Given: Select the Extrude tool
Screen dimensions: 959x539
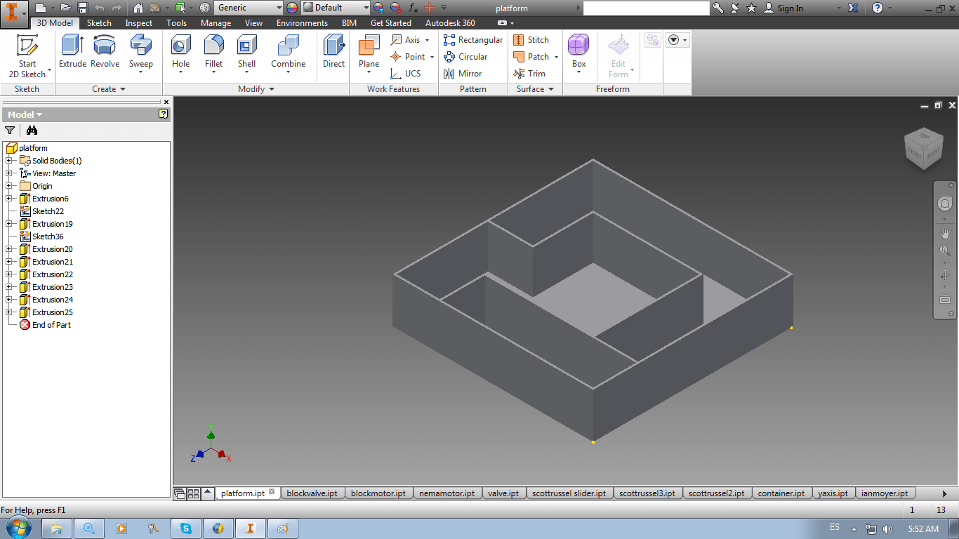Looking at the screenshot, I should 72,52.
